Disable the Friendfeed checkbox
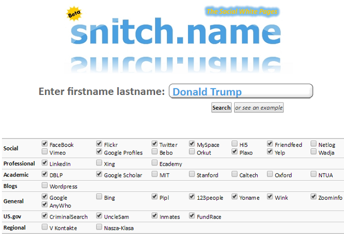 coord(270,144)
